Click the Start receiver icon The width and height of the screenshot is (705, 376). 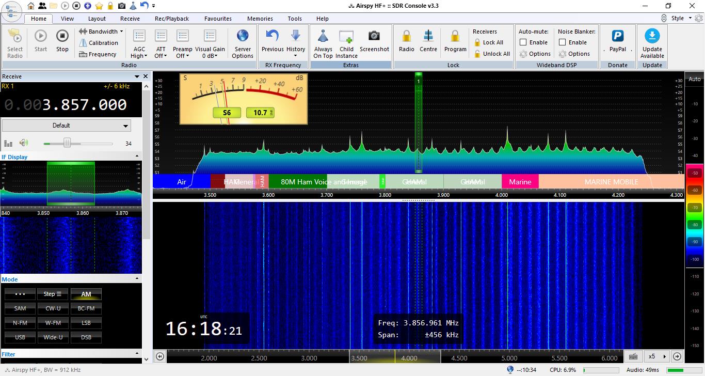point(41,36)
